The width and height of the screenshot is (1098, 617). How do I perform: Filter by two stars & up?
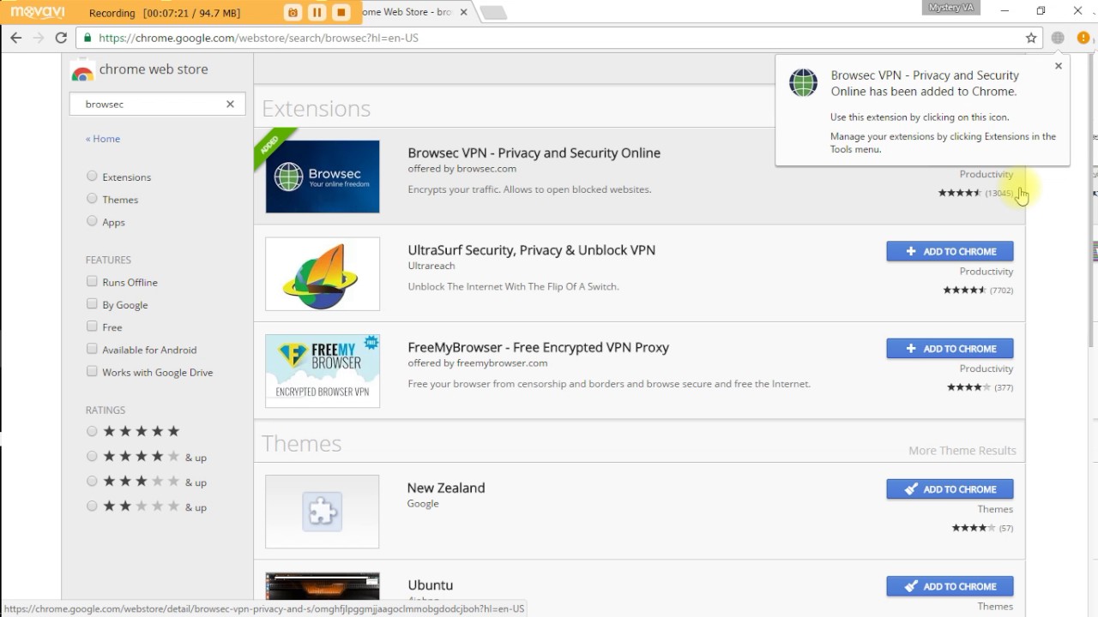92,506
